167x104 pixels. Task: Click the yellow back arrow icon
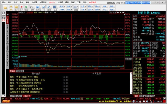point(5,8)
